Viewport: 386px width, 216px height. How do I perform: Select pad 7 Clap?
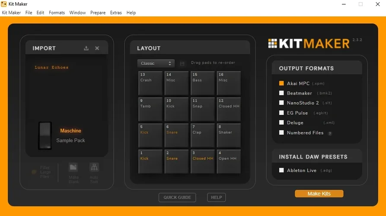[x=203, y=135]
